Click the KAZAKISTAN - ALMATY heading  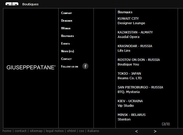tap(135, 32)
